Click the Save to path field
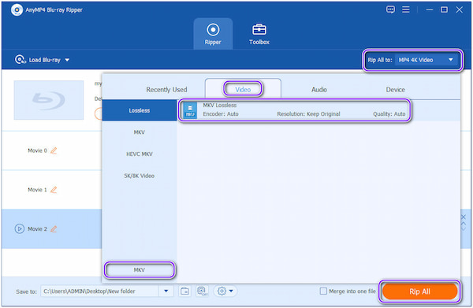This screenshot has width=473, height=308. [99, 291]
